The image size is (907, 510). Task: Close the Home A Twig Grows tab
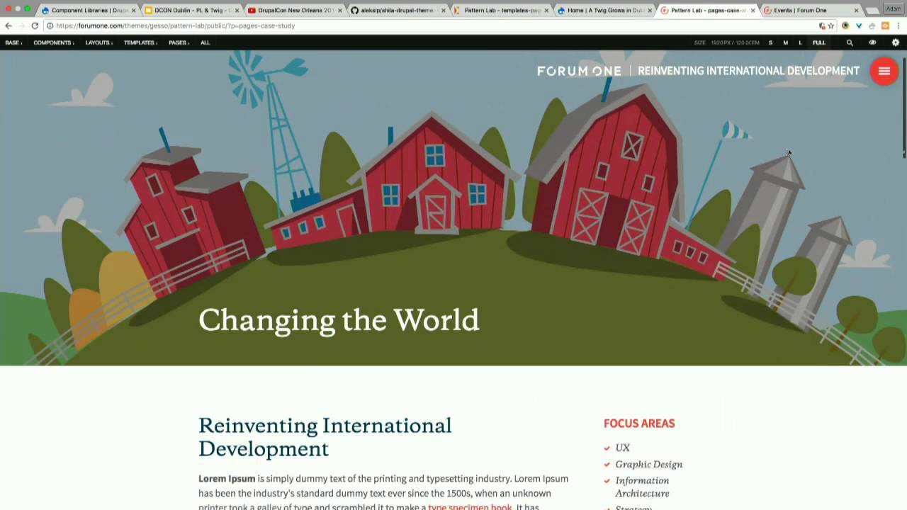pos(650,11)
